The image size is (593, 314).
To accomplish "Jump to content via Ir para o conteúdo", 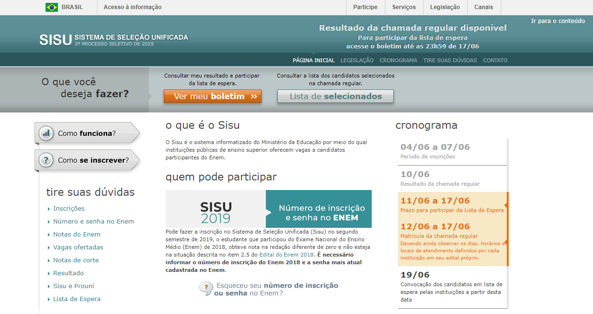I will coord(558,21).
